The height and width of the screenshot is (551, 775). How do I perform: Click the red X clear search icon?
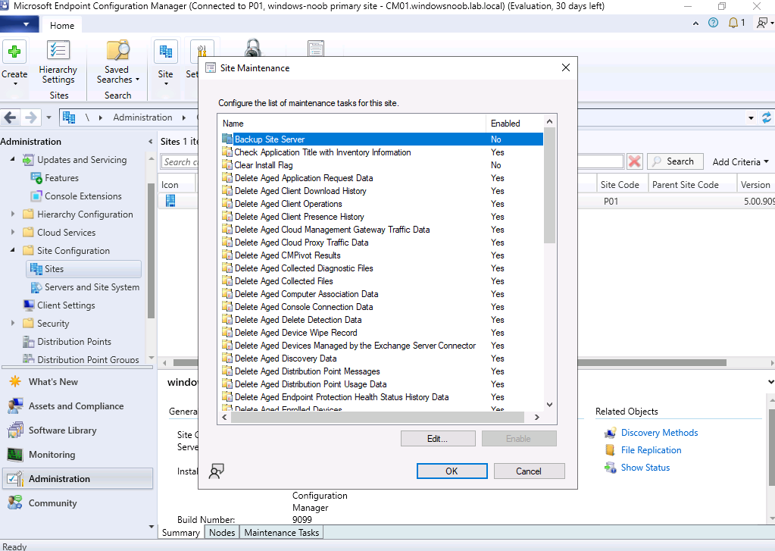pos(635,161)
